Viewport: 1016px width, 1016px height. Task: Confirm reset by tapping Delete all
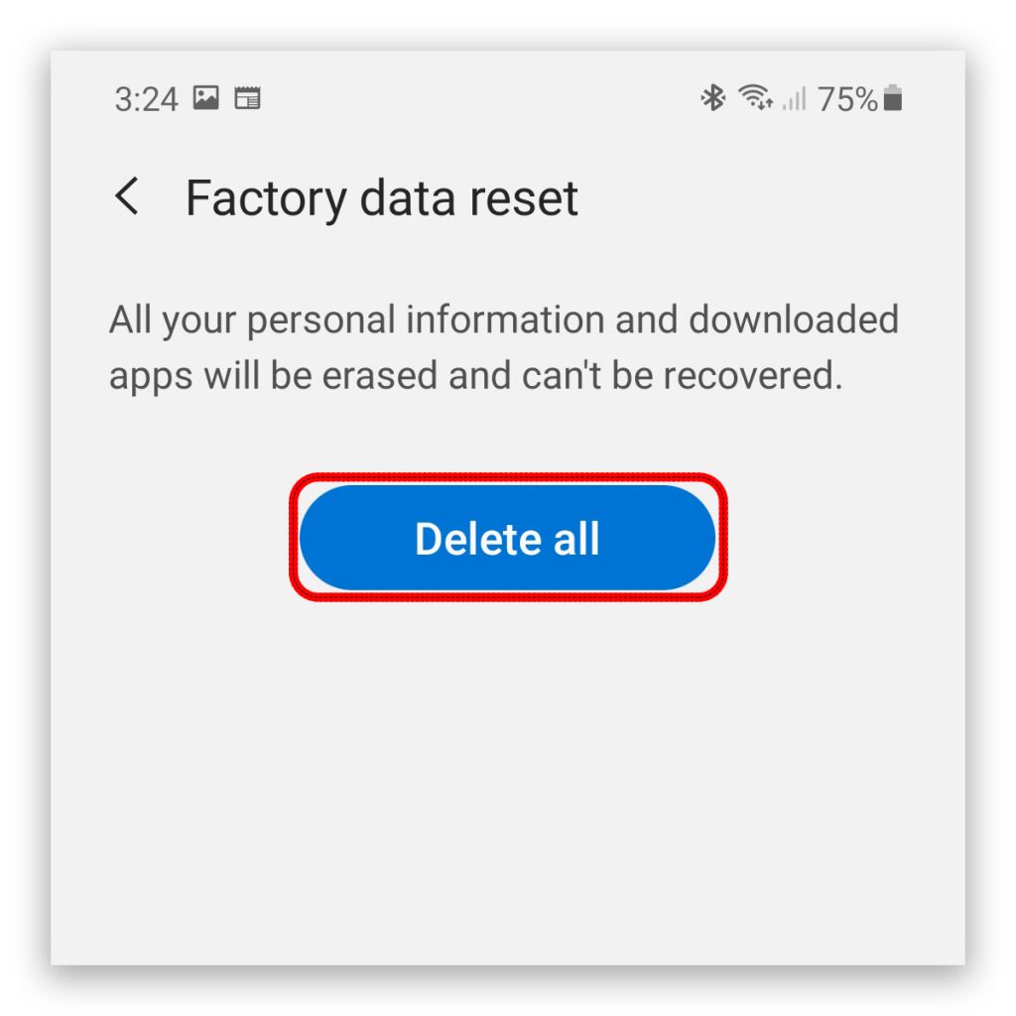(x=508, y=538)
